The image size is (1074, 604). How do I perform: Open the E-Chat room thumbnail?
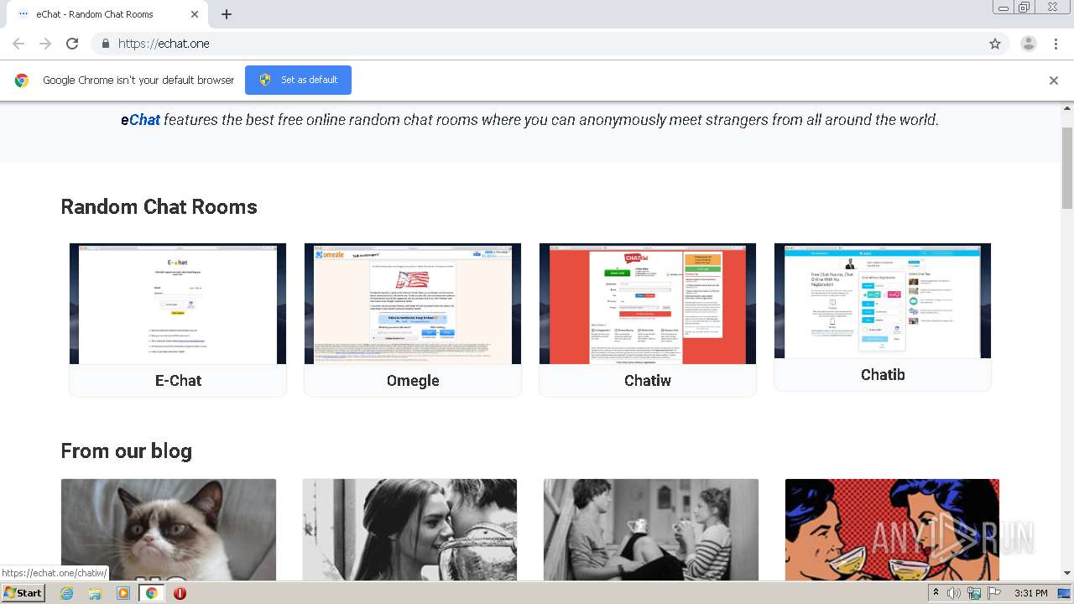coord(178,304)
